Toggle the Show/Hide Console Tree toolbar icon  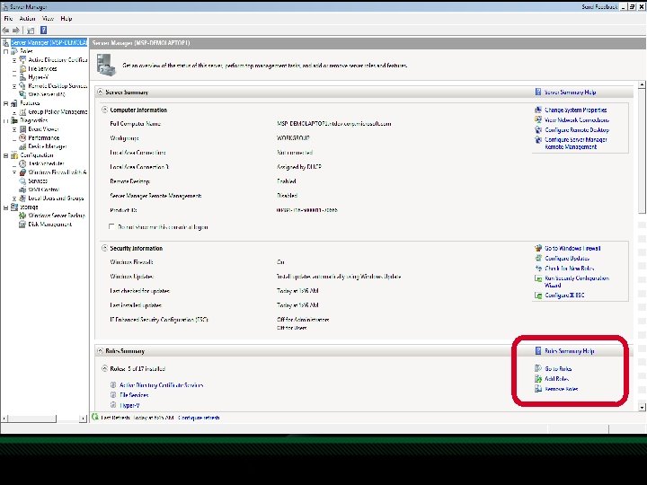pos(31,31)
